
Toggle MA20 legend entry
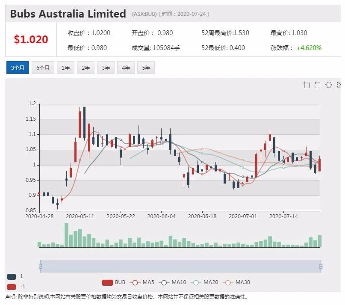point(204,282)
